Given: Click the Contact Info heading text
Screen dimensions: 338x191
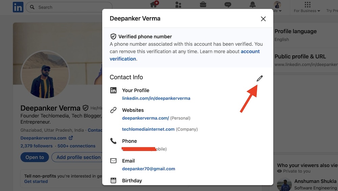Looking at the screenshot, I should [126, 77].
